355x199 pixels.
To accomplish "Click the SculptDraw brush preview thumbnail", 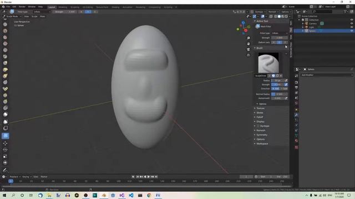I will pyautogui.click(x=268, y=63).
